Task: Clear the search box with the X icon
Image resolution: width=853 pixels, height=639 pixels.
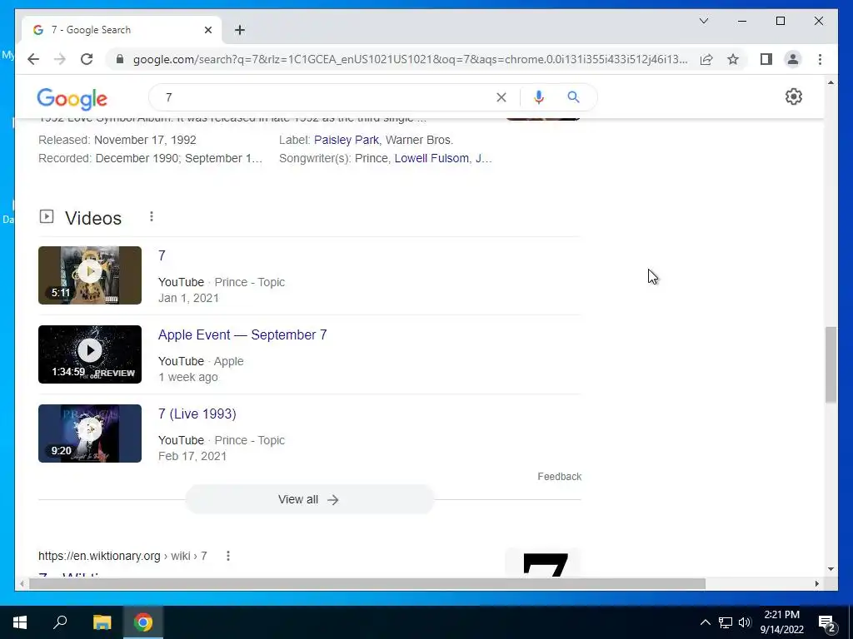Action: [501, 97]
